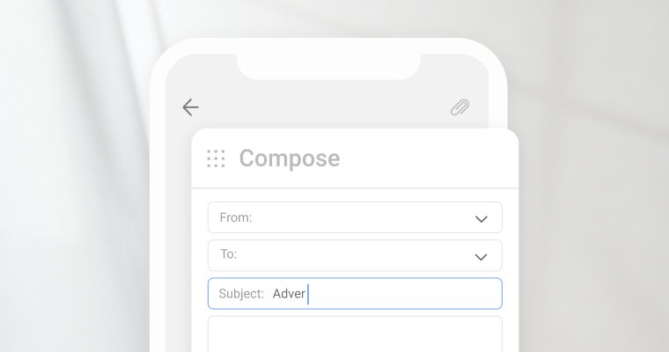Go back using the left arrow
669x352 pixels.
click(190, 107)
